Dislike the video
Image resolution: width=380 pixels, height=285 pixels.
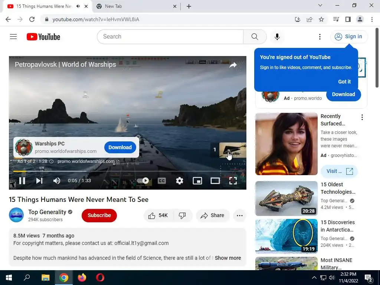pos(182,216)
